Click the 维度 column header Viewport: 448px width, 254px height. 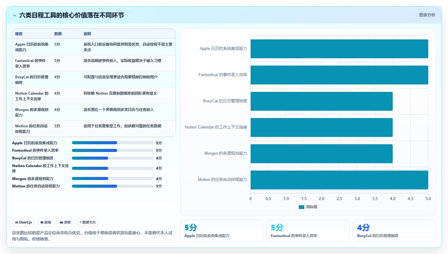[x=19, y=34]
